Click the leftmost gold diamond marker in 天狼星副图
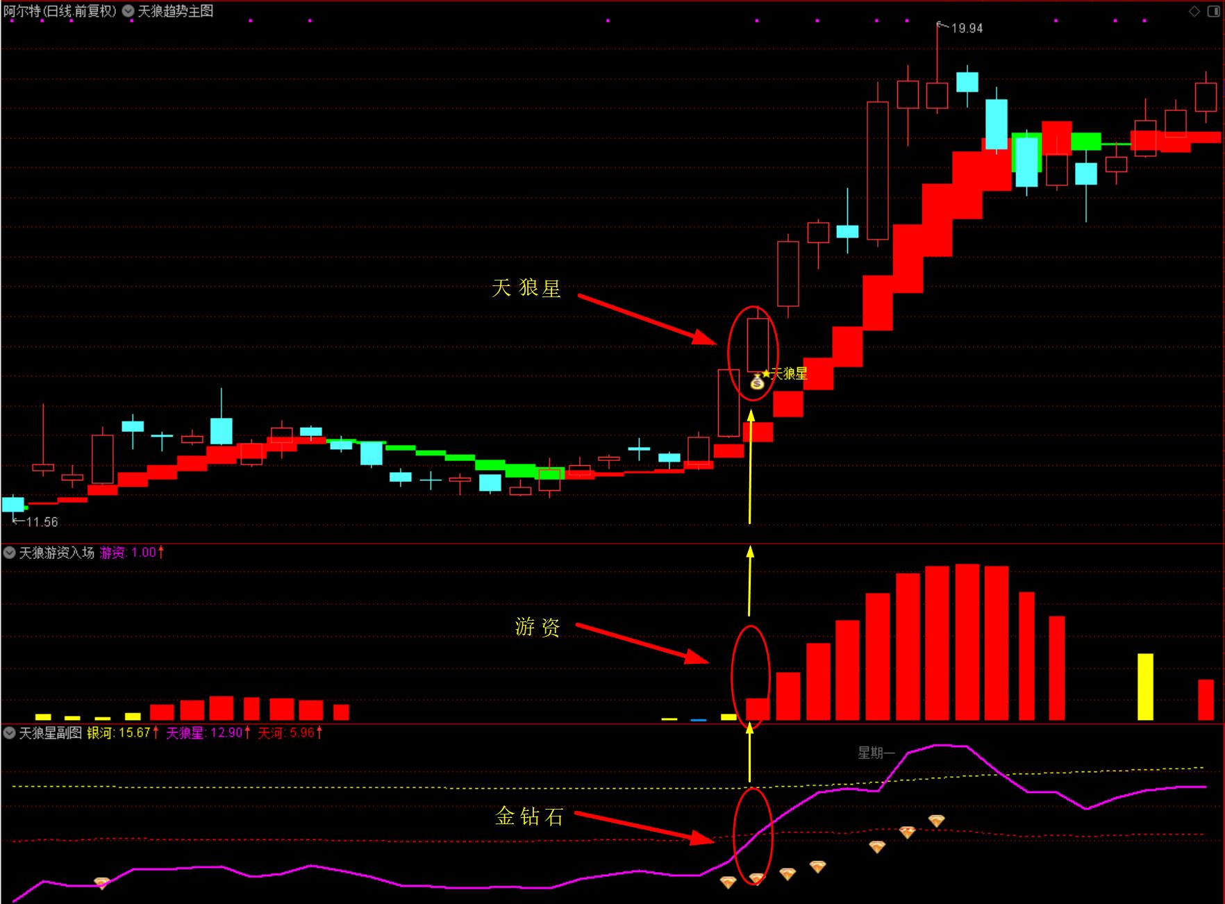 point(101,883)
